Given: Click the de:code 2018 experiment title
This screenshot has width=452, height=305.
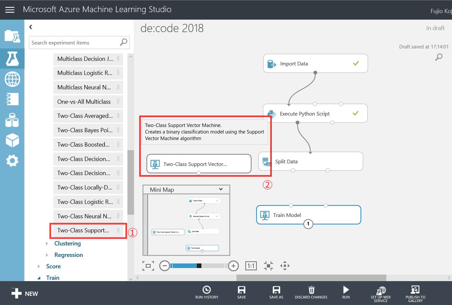Looking at the screenshot, I should click(172, 28).
